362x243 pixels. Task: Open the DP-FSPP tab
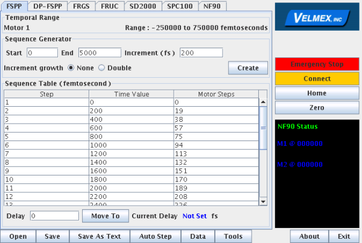[x=48, y=6]
